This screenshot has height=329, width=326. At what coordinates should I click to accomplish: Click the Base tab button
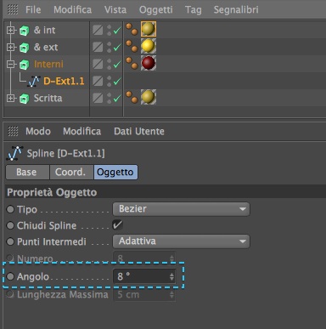click(x=27, y=173)
